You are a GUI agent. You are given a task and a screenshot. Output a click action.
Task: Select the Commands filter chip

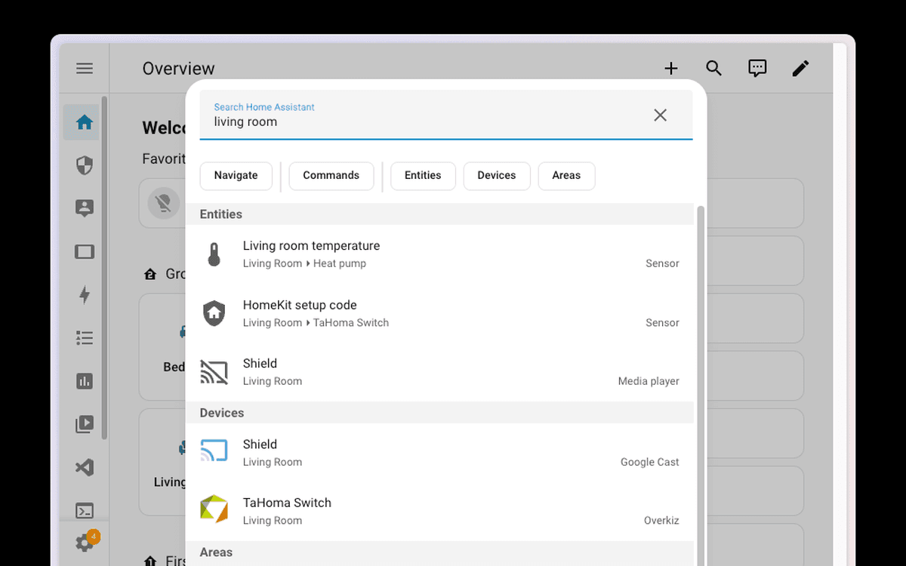coord(331,176)
